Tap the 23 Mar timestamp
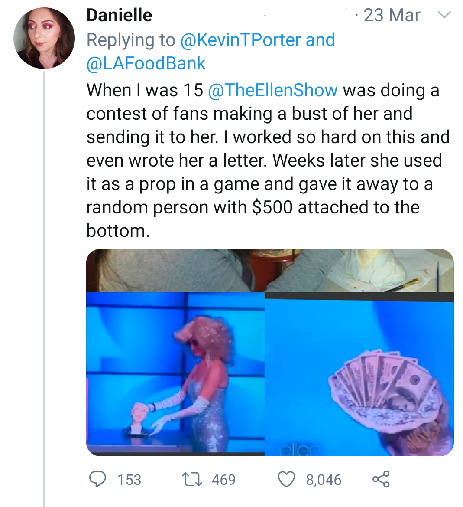 392,16
